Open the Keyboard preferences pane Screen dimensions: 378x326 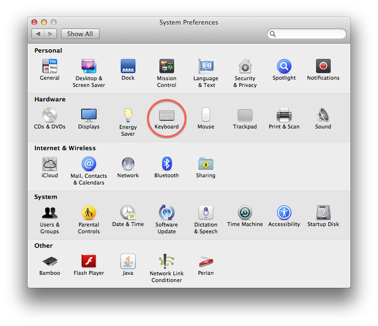(166, 116)
